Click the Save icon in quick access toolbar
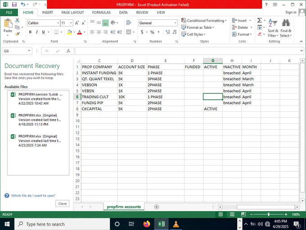Viewport: 306px width, 230px height. pyautogui.click(x=14, y=5)
